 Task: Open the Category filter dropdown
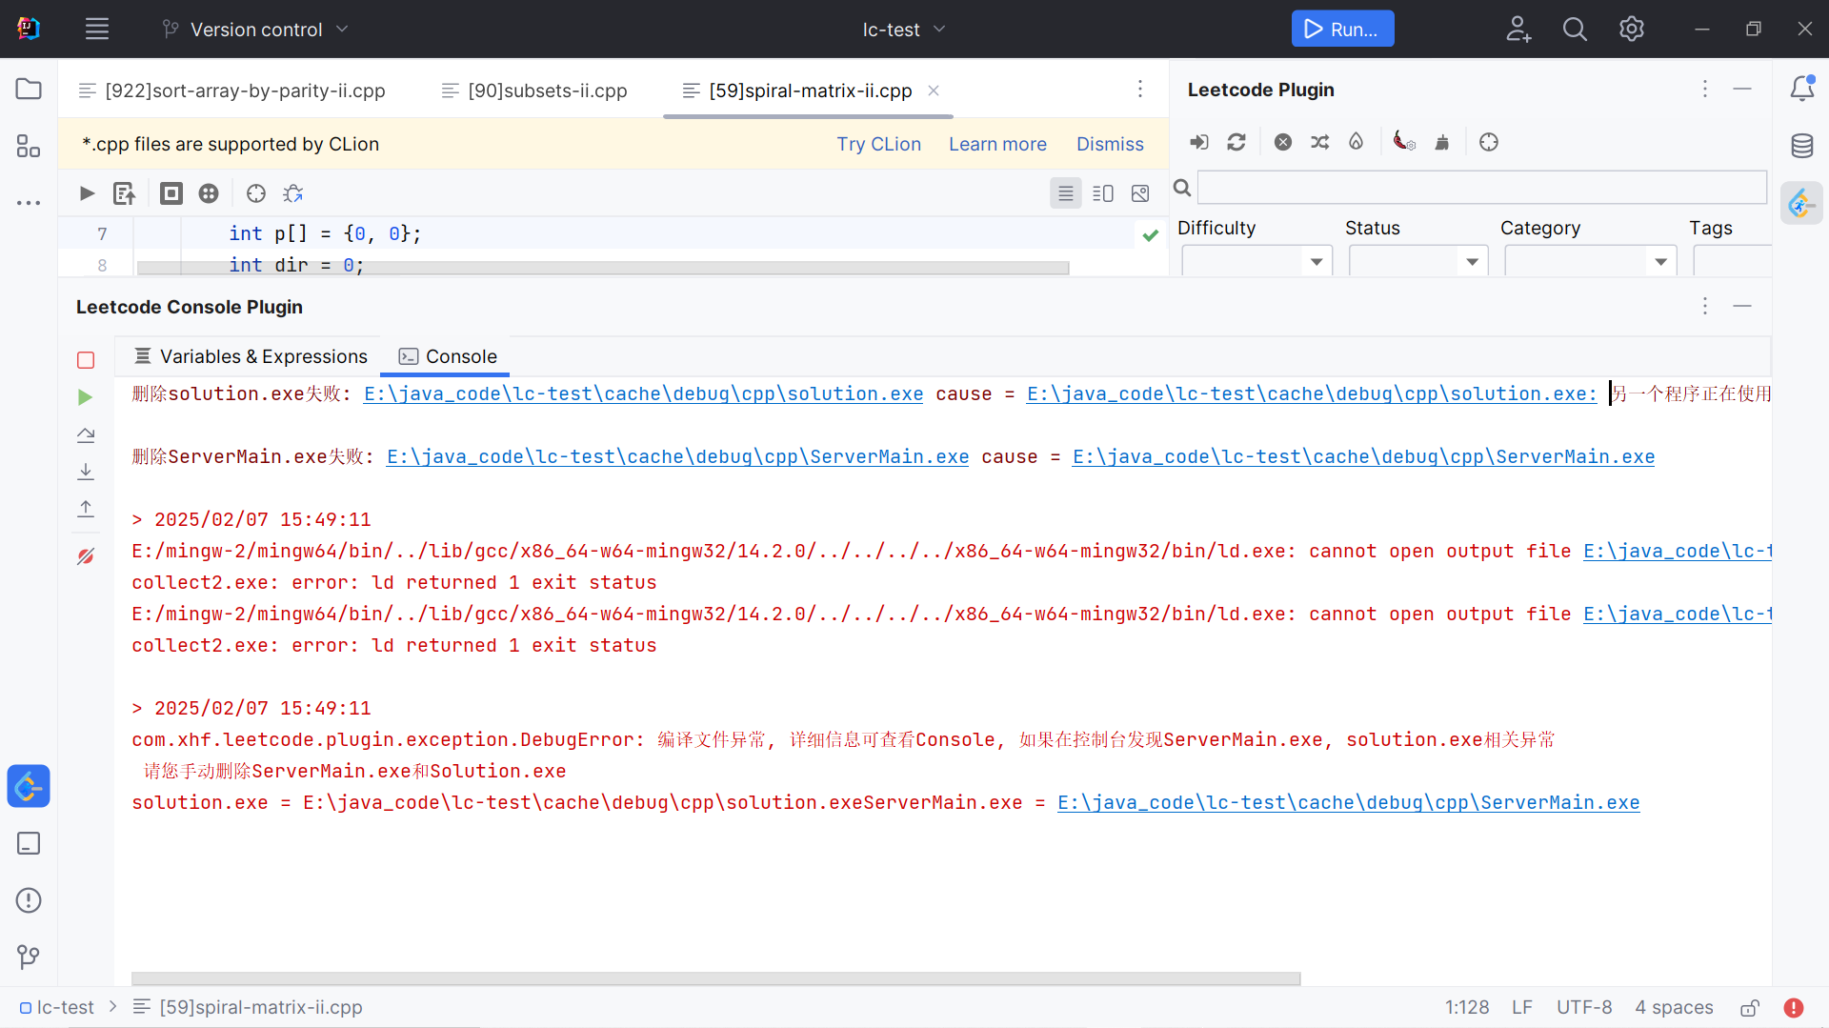tap(1591, 261)
